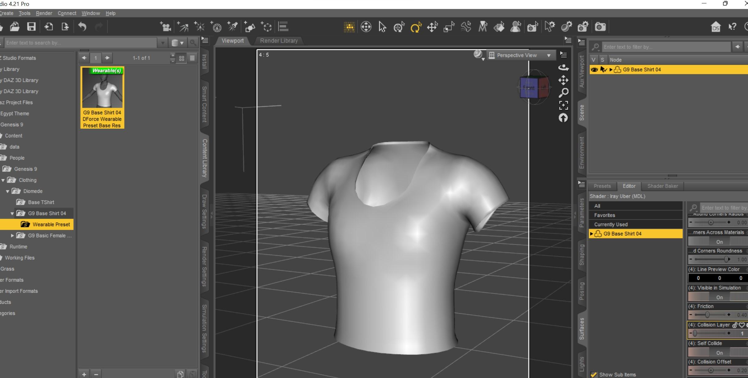Viewport: 748px width, 378px height.
Task: Click the viewport zoom magnifier icon
Action: pos(563,93)
